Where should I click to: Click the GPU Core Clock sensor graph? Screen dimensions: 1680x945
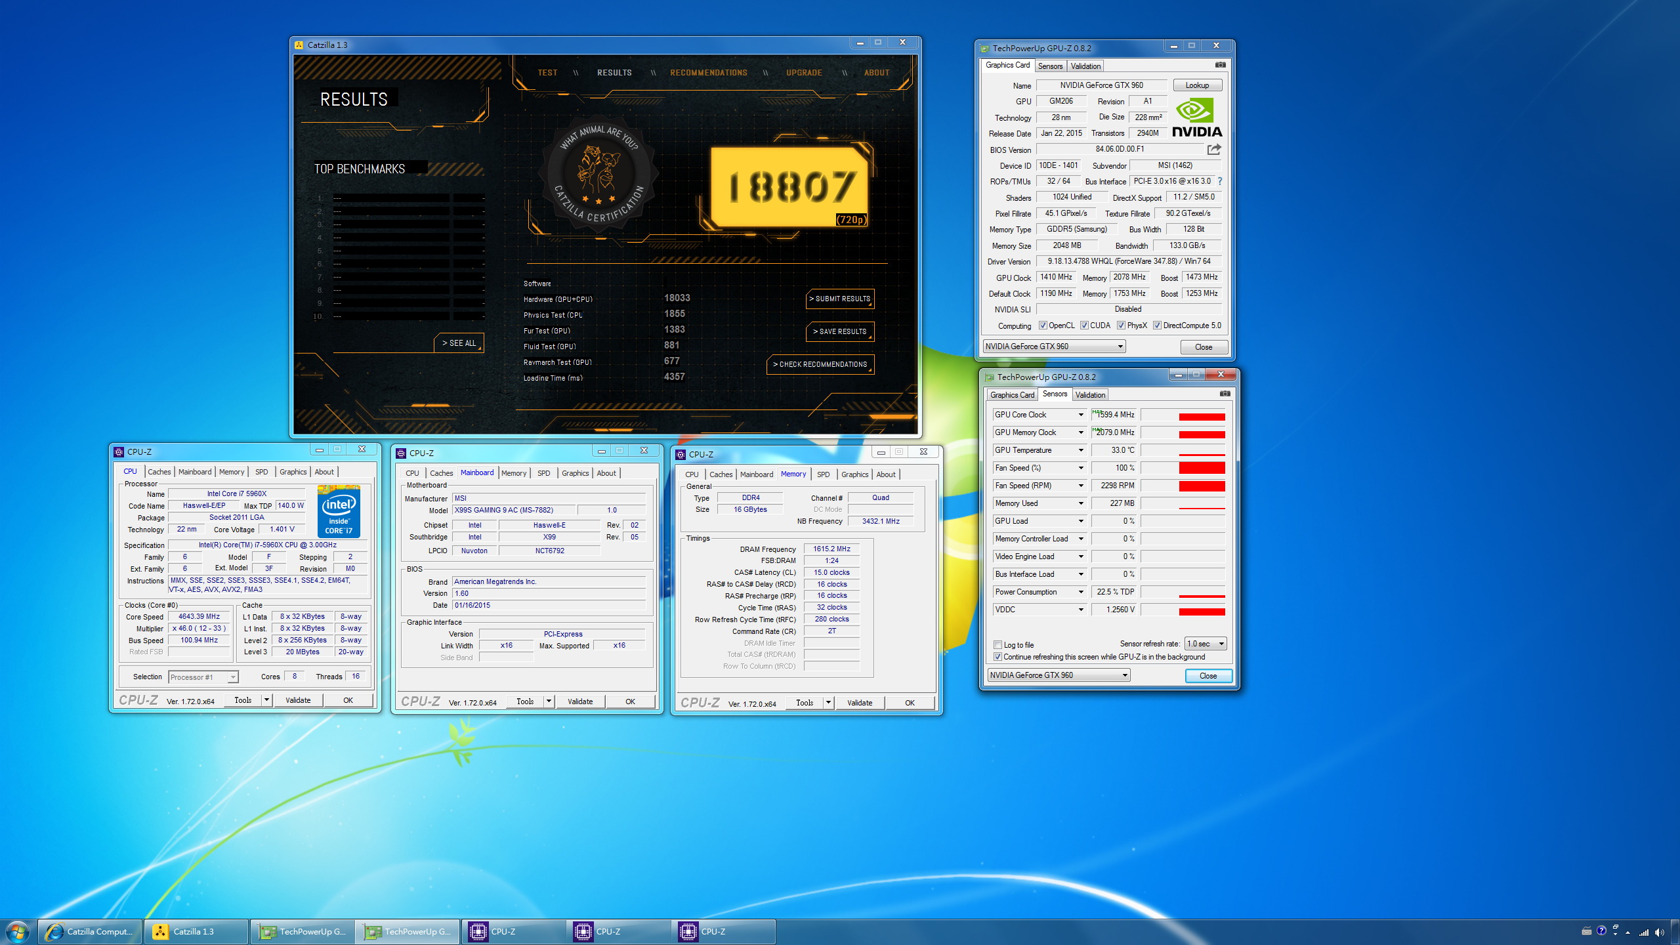(1183, 415)
